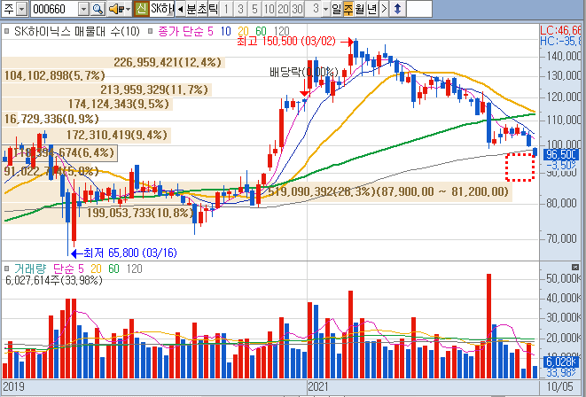The width and height of the screenshot is (586, 397).
Task: Click the 2021 time axis label
Action: click(318, 386)
